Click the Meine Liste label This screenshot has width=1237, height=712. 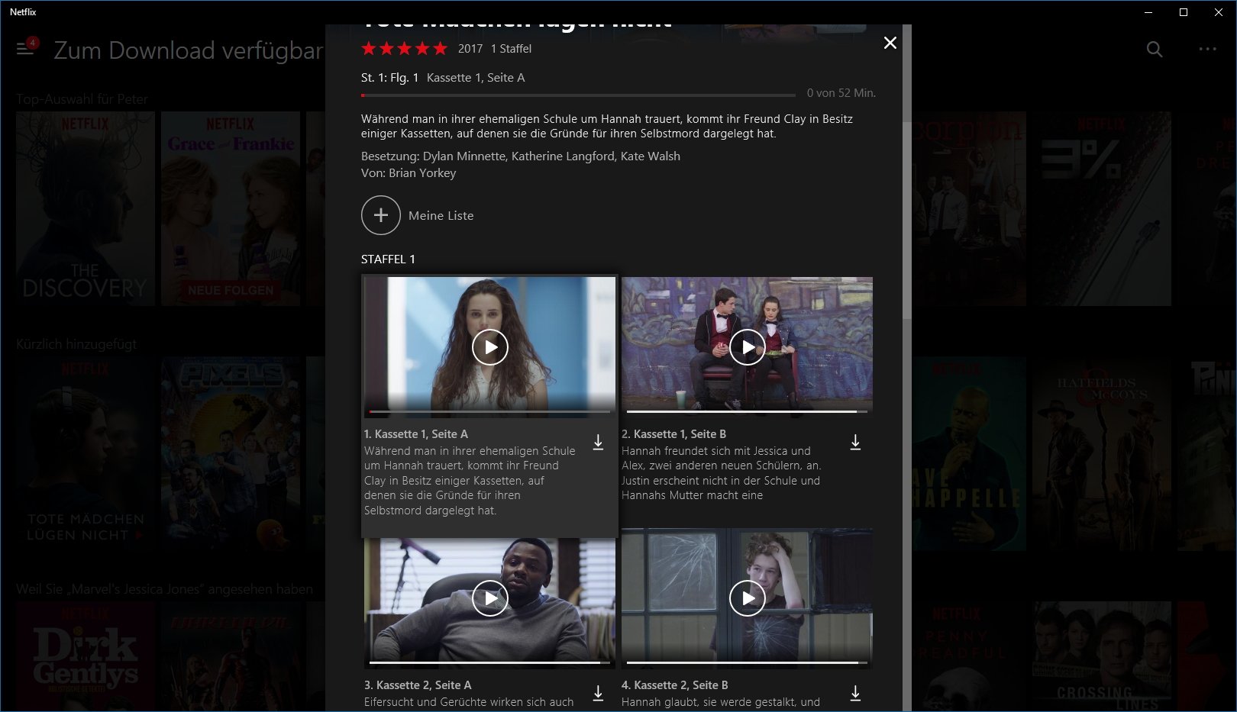tap(441, 216)
